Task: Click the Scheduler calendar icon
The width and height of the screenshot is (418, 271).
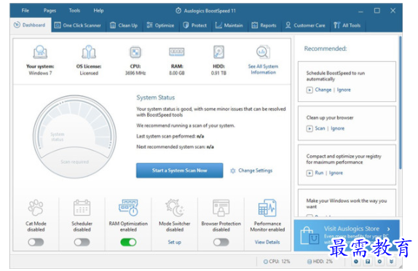Action: click(x=82, y=208)
